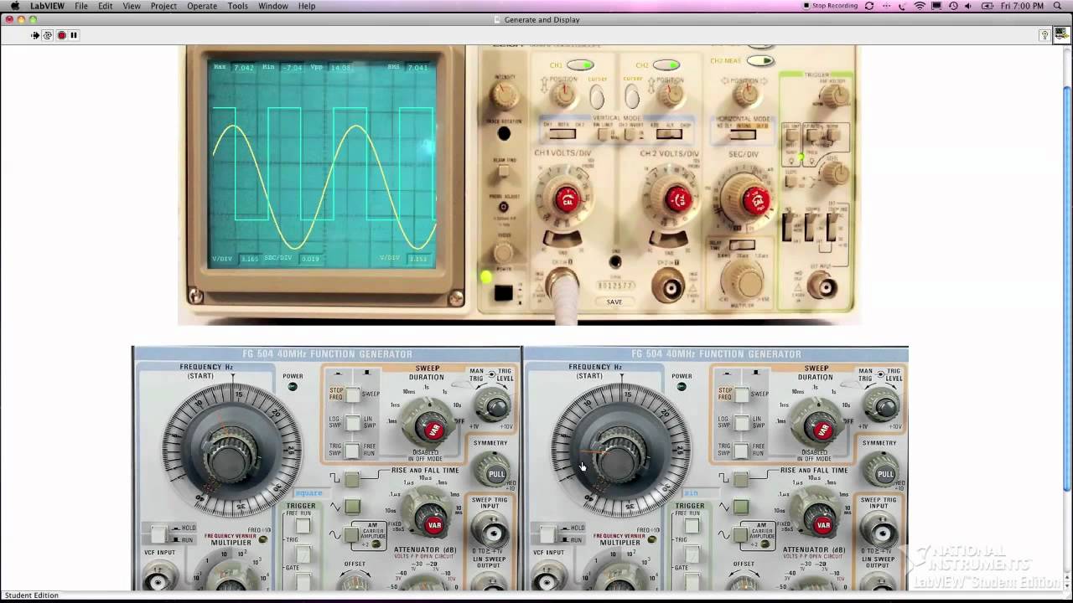Select sine waveform on left generator
The image size is (1073, 603).
click(352, 534)
